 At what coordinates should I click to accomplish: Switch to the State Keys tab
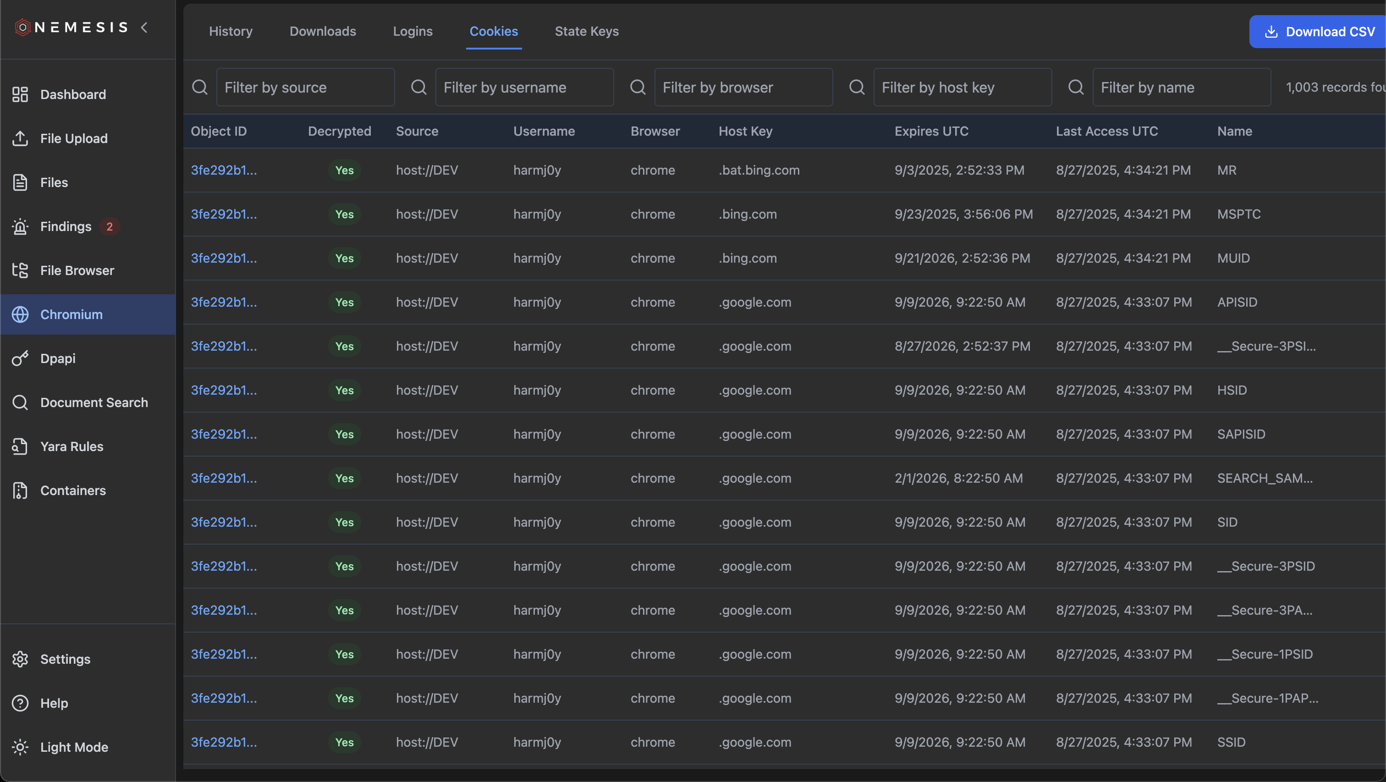[x=587, y=31]
